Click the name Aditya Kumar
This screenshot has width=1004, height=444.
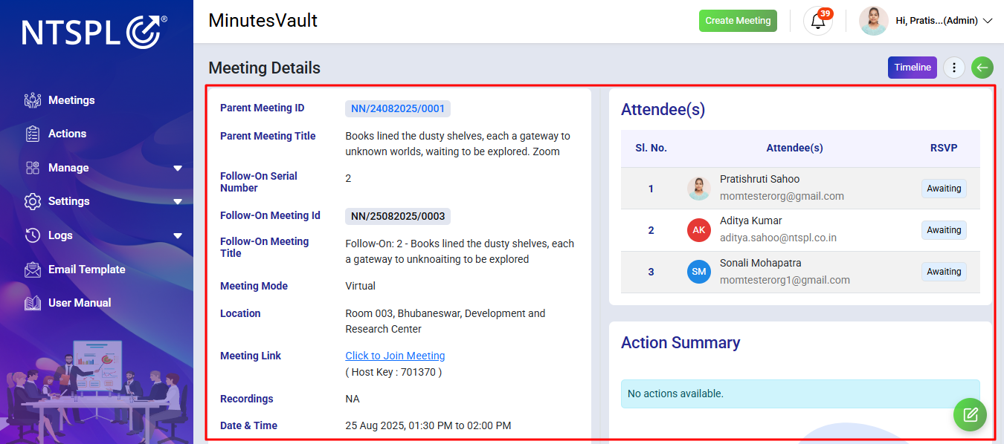pyautogui.click(x=751, y=221)
